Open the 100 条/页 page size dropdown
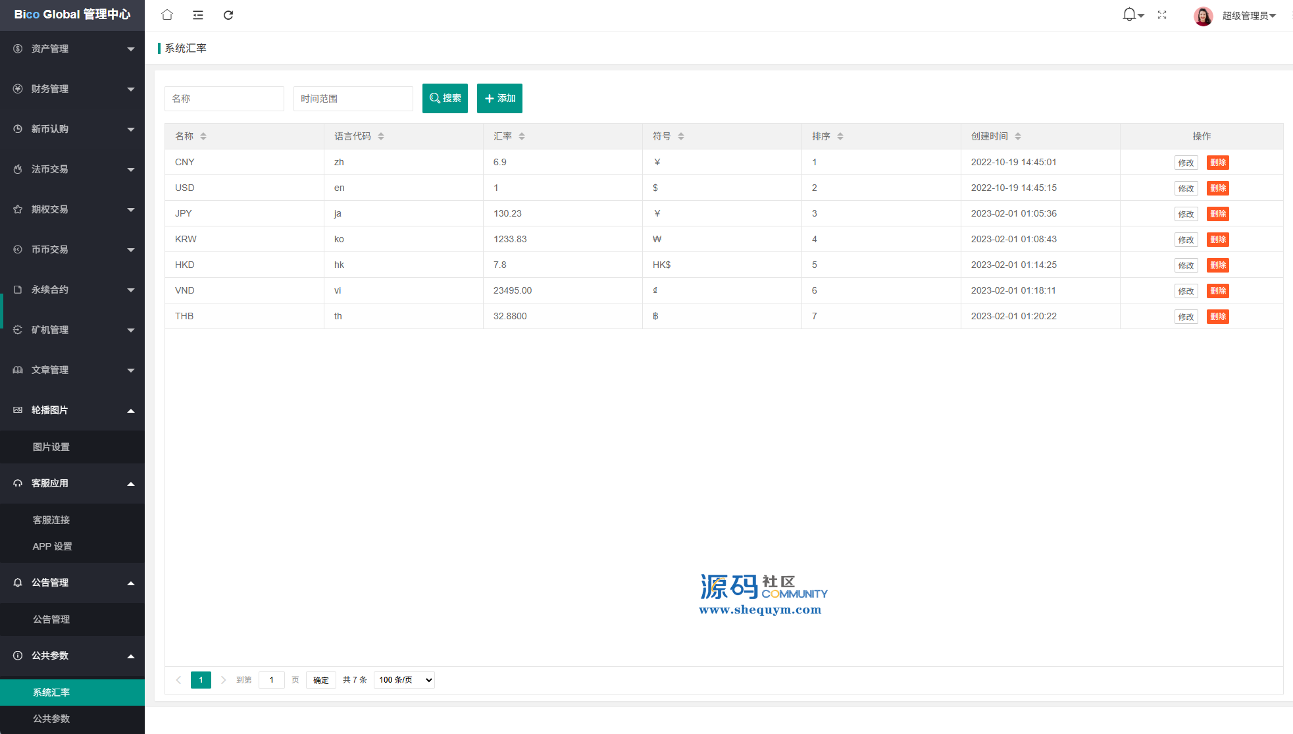Image resolution: width=1293 pixels, height=734 pixels. point(404,680)
